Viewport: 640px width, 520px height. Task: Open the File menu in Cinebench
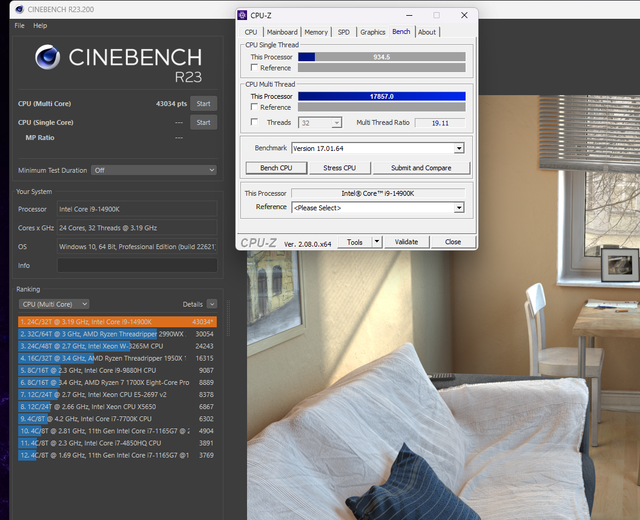pos(19,25)
